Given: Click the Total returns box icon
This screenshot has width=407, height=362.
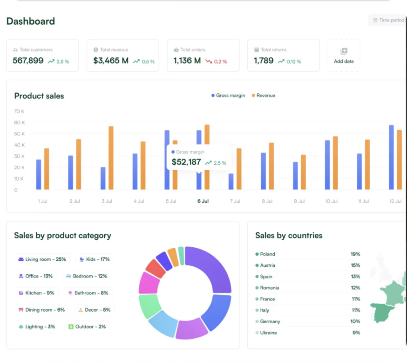Looking at the screenshot, I should [x=257, y=49].
